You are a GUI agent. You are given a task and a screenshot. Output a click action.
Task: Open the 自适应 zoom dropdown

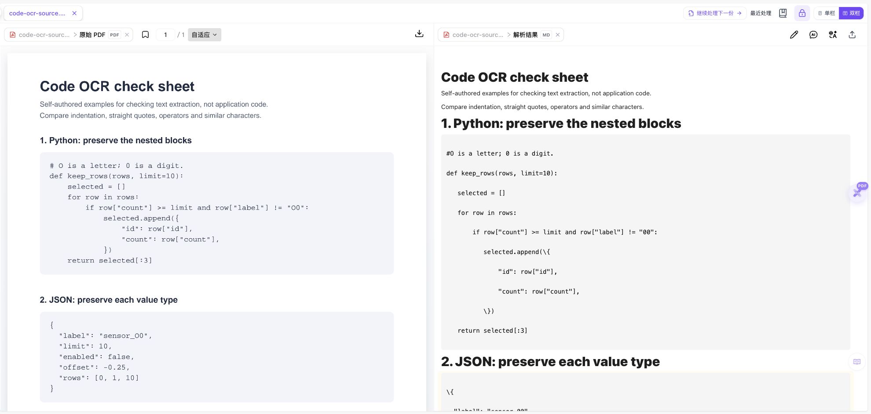tap(205, 35)
